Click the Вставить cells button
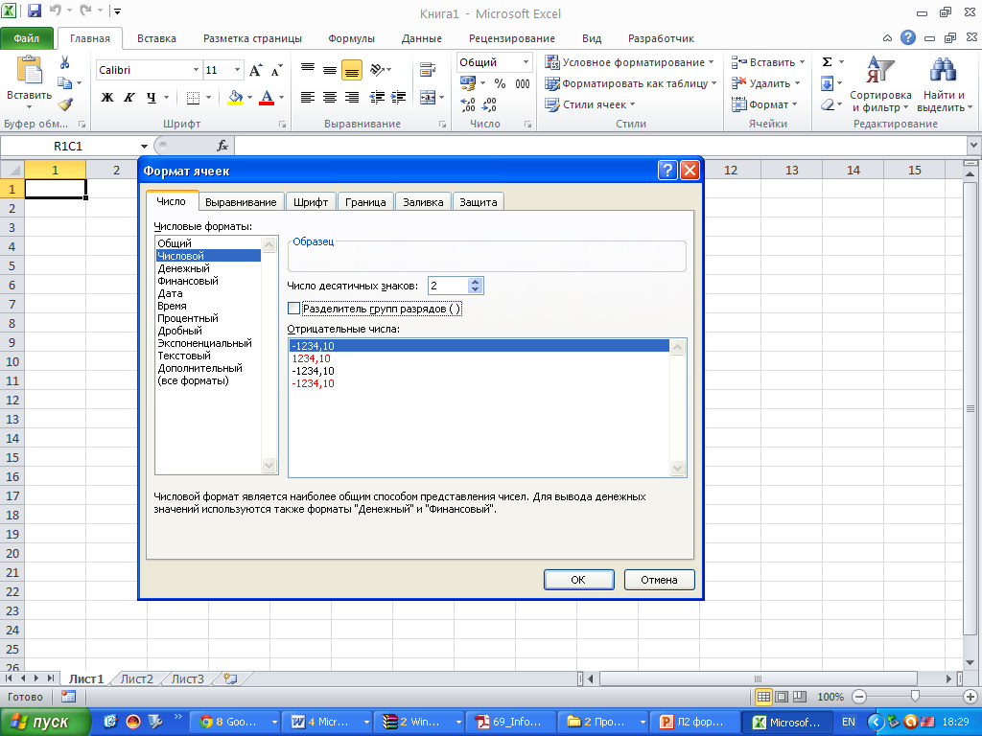Image resolution: width=982 pixels, height=736 pixels. point(768,62)
